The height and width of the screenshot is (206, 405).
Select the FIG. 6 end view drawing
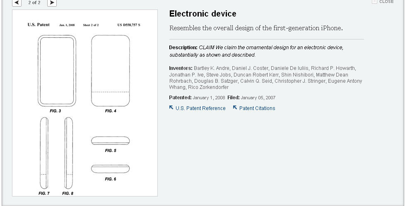(x=111, y=168)
